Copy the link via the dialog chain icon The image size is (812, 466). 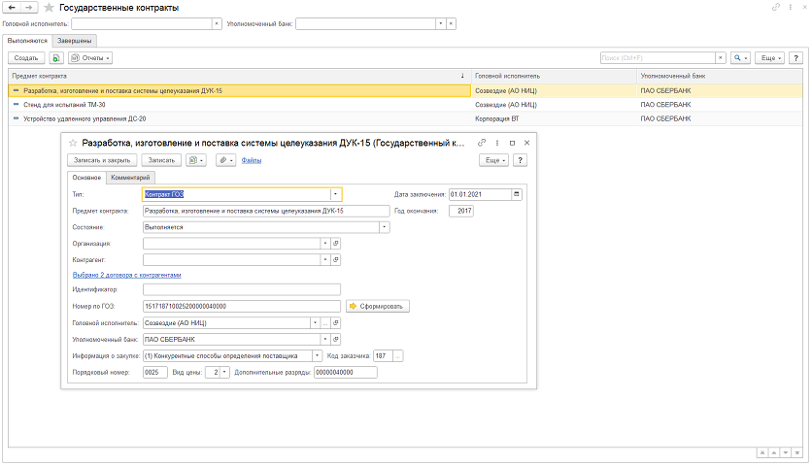point(481,143)
